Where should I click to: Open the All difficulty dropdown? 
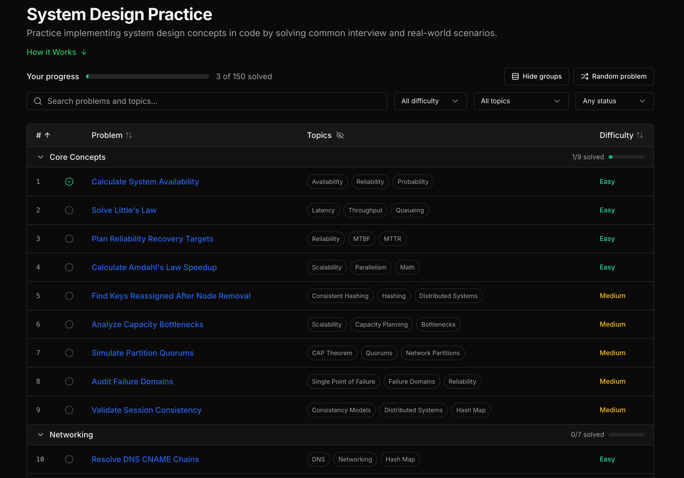[x=430, y=101]
